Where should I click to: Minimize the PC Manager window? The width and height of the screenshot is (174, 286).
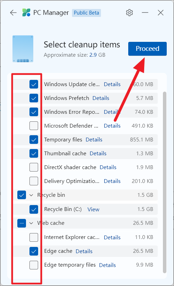point(145,13)
